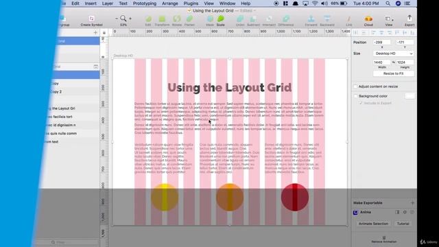Click the align bottom icon in inspector
The height and width of the screenshot is (247, 439).
click(x=412, y=33)
